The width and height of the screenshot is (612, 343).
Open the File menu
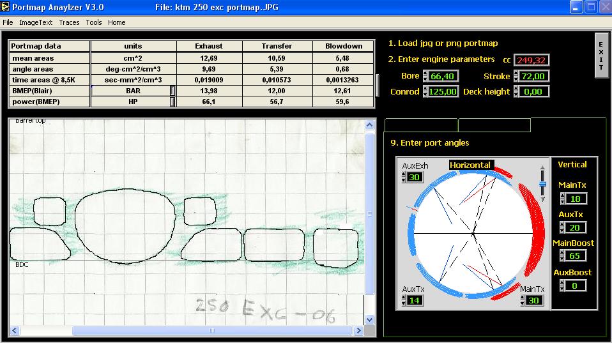coord(8,22)
